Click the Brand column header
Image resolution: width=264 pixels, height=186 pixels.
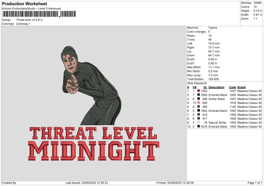tap(242, 87)
